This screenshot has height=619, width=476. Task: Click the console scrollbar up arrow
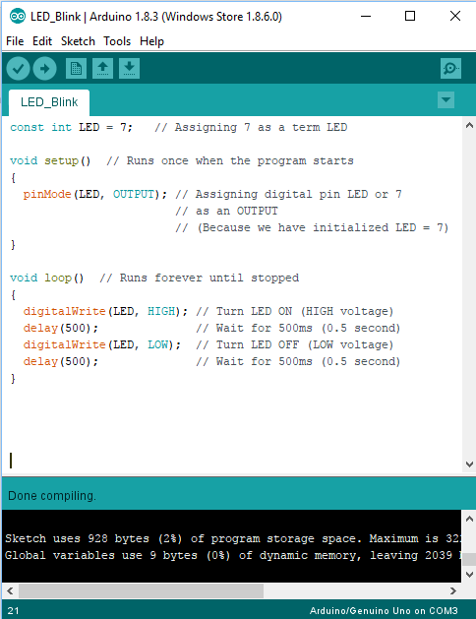pos(469,519)
